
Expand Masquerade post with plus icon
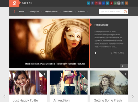tap(96, 53)
